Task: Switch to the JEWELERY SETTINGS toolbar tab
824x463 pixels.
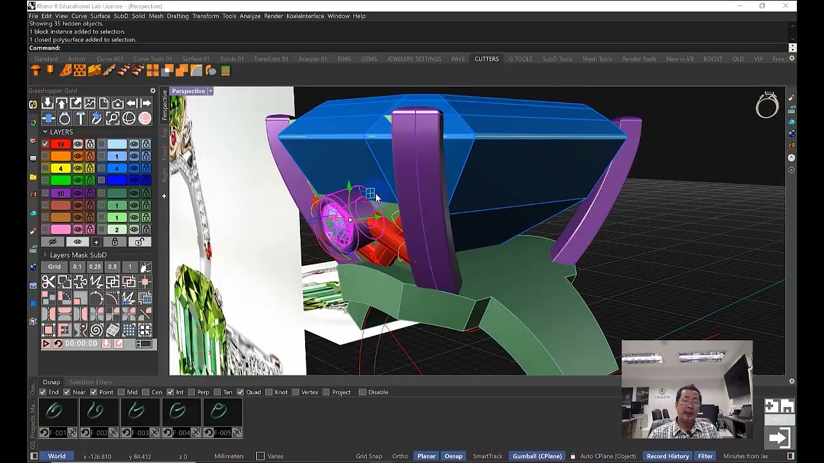Action: pyautogui.click(x=414, y=59)
